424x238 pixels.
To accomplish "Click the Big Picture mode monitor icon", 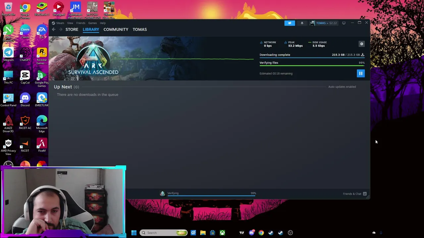I will [x=344, y=23].
